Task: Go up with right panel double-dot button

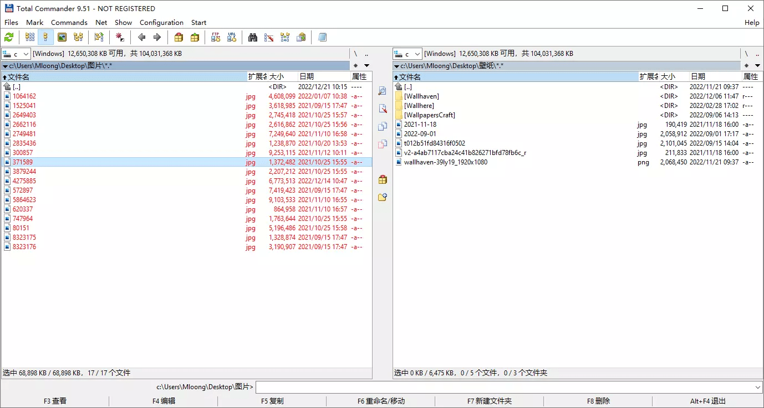Action: tap(757, 54)
